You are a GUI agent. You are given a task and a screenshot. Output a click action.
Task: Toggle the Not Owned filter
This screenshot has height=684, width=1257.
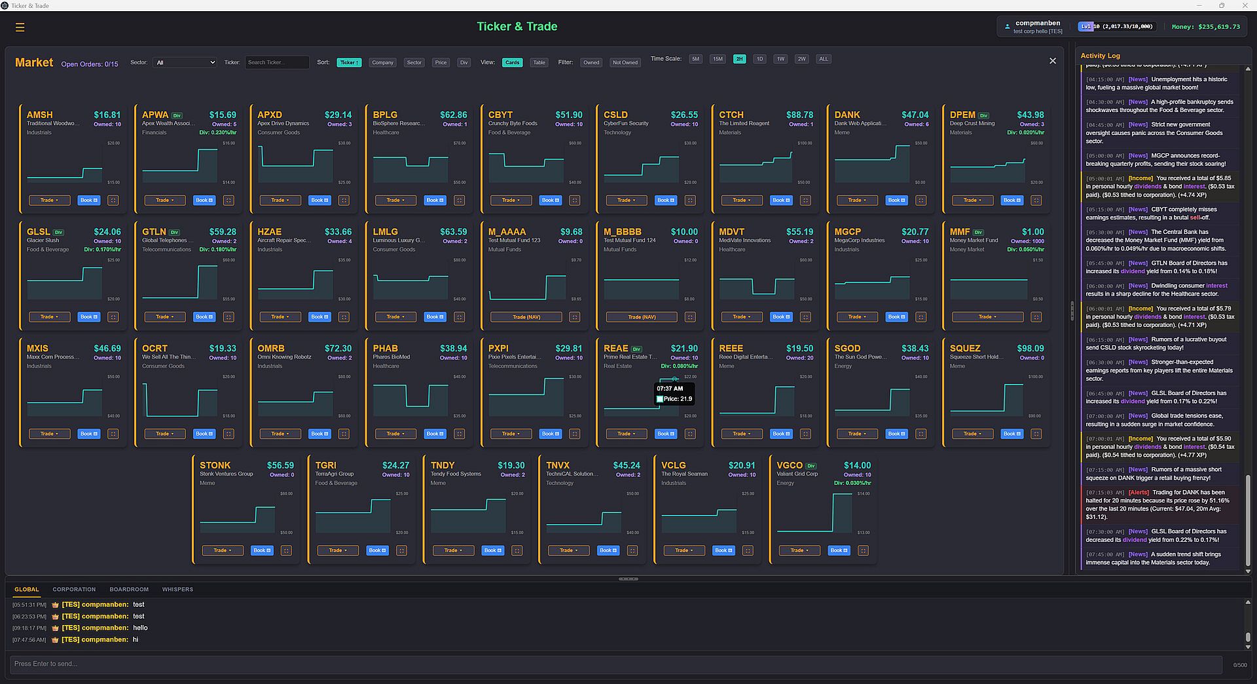click(625, 63)
